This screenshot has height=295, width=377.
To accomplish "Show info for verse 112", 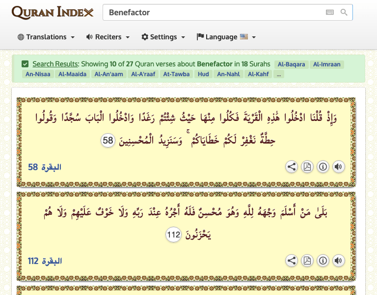I will click(x=323, y=261).
